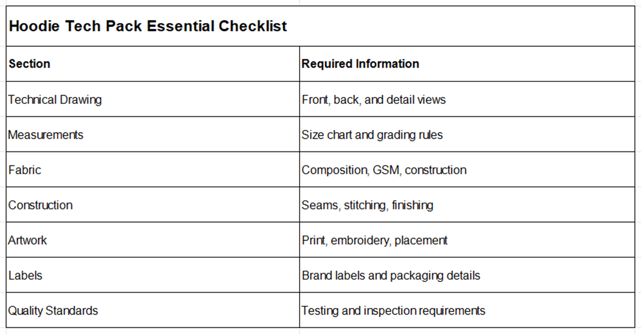
Task: Click the Measurements cell
Action: (153, 134)
